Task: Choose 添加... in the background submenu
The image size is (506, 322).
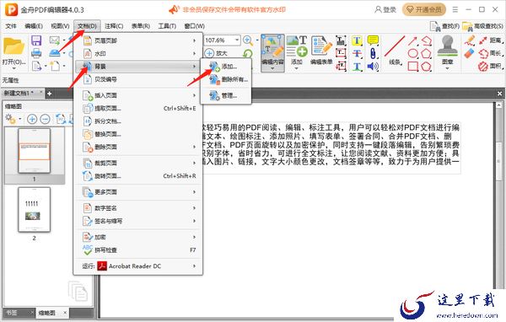Action: pyautogui.click(x=226, y=67)
